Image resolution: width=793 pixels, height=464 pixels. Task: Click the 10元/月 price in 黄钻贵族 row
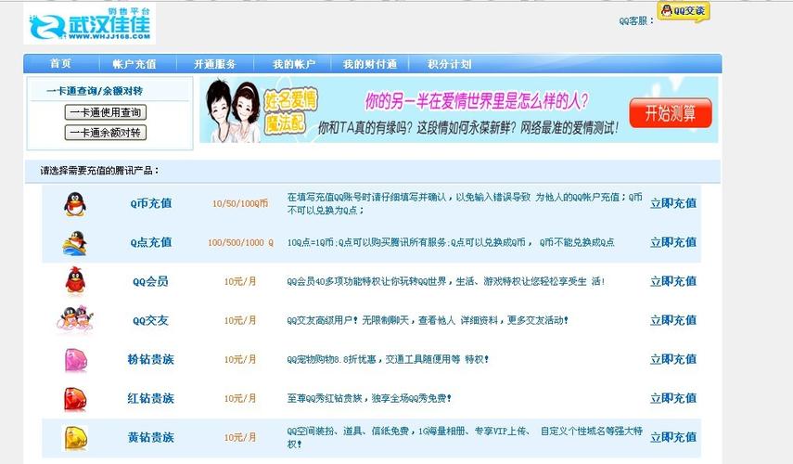(x=240, y=437)
